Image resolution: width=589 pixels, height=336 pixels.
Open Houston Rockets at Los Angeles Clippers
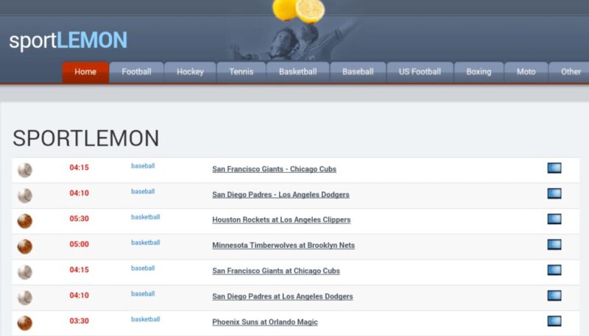pyautogui.click(x=281, y=220)
